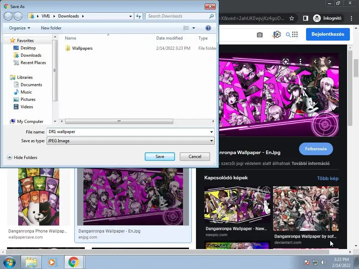Select Recent Places in the navigation pane
The image size is (359, 269).
[33, 62]
